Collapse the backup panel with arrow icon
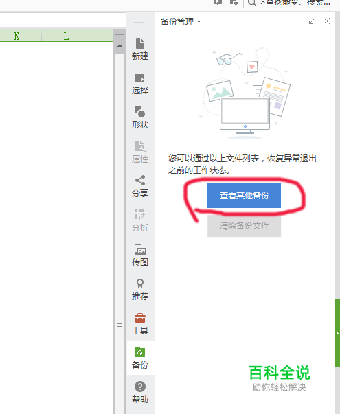Viewport: 340px width, 414px height. [x=312, y=21]
